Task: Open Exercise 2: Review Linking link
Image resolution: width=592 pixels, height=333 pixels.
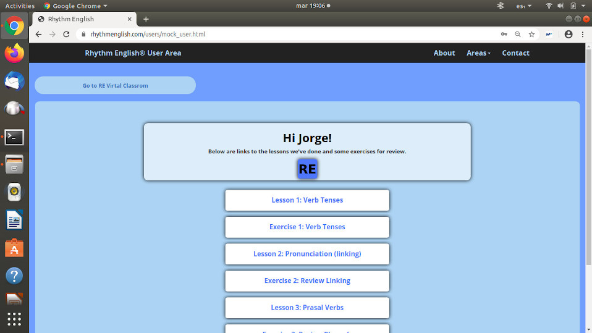Action: (x=307, y=280)
